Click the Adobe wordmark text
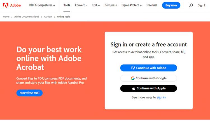The image size is (210, 126). coord(15,5)
